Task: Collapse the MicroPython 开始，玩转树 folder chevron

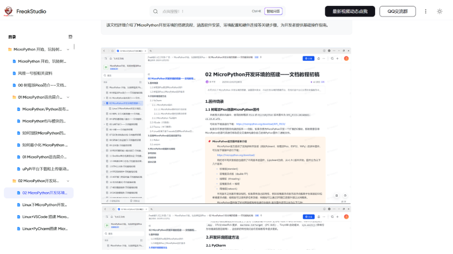Action: click(x=68, y=50)
